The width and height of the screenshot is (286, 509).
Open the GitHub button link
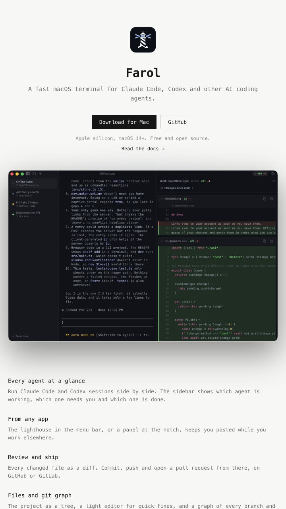point(177,122)
